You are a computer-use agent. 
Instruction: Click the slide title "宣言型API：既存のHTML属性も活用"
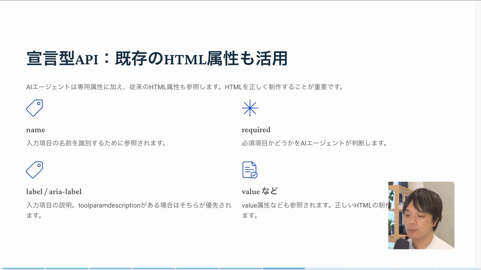tap(157, 59)
